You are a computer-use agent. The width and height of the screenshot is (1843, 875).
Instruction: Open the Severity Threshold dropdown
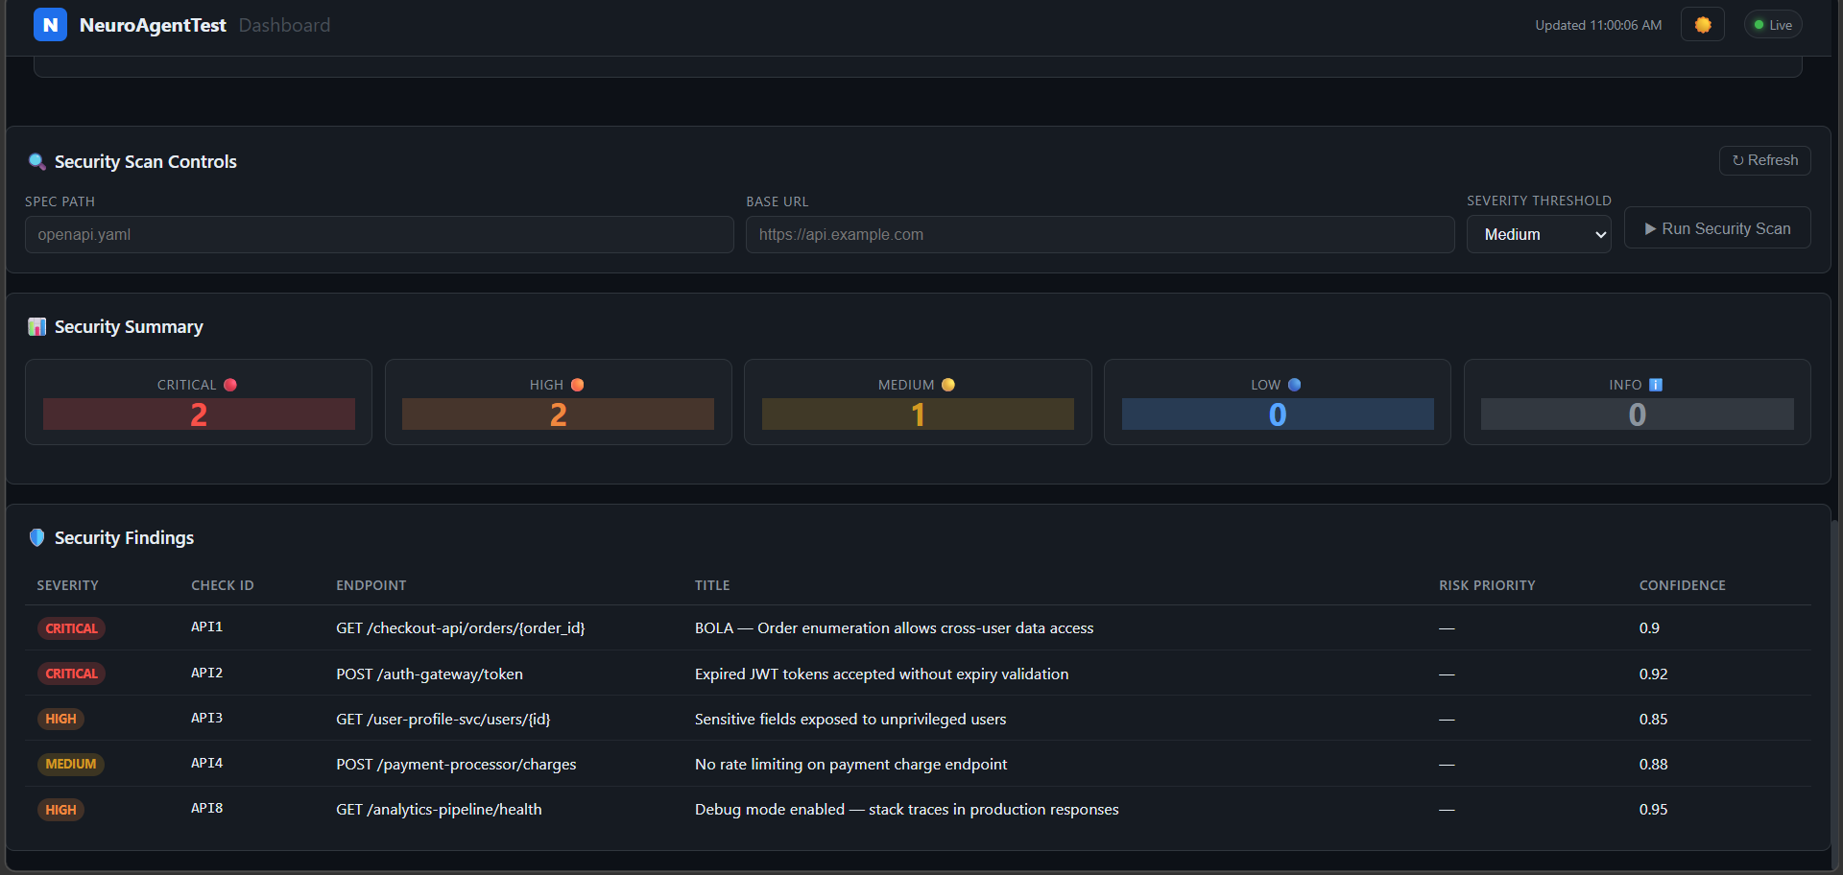(x=1538, y=234)
